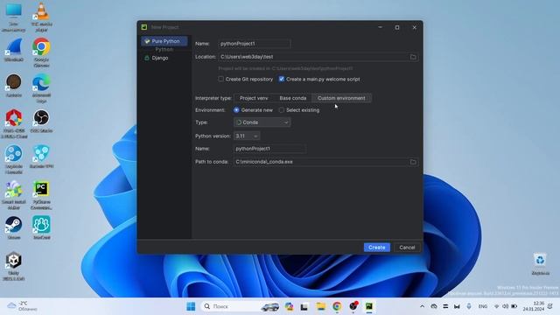Open Steam desktop shortcut
This screenshot has height=315, width=560.
pyautogui.click(x=14, y=227)
